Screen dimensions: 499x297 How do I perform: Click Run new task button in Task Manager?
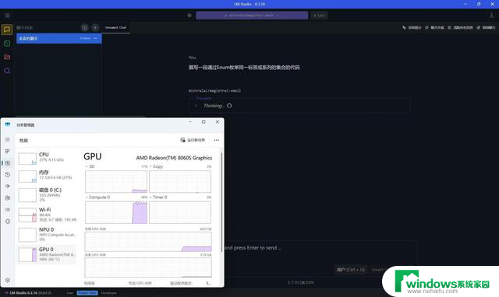point(193,140)
